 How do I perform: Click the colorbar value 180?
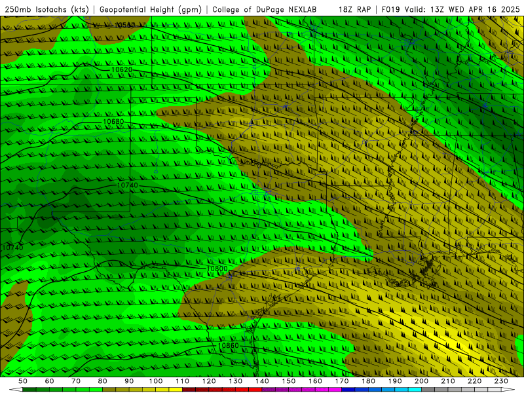pyautogui.click(x=368, y=381)
